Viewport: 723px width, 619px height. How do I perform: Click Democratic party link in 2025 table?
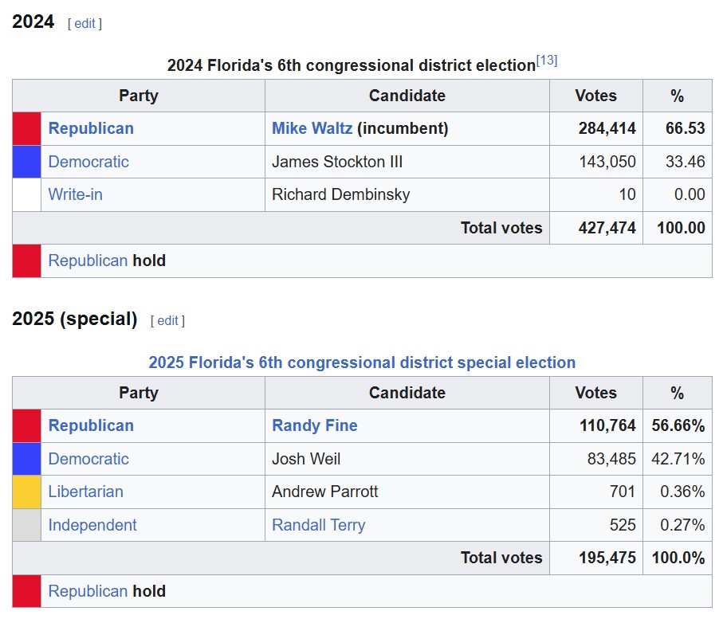coord(88,459)
